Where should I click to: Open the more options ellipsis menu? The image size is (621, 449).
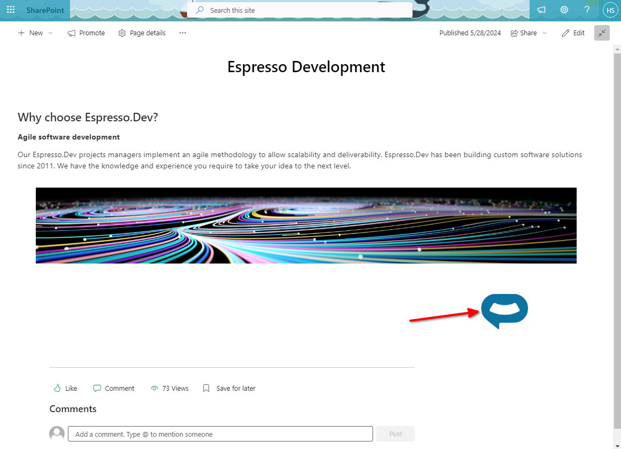click(x=183, y=33)
